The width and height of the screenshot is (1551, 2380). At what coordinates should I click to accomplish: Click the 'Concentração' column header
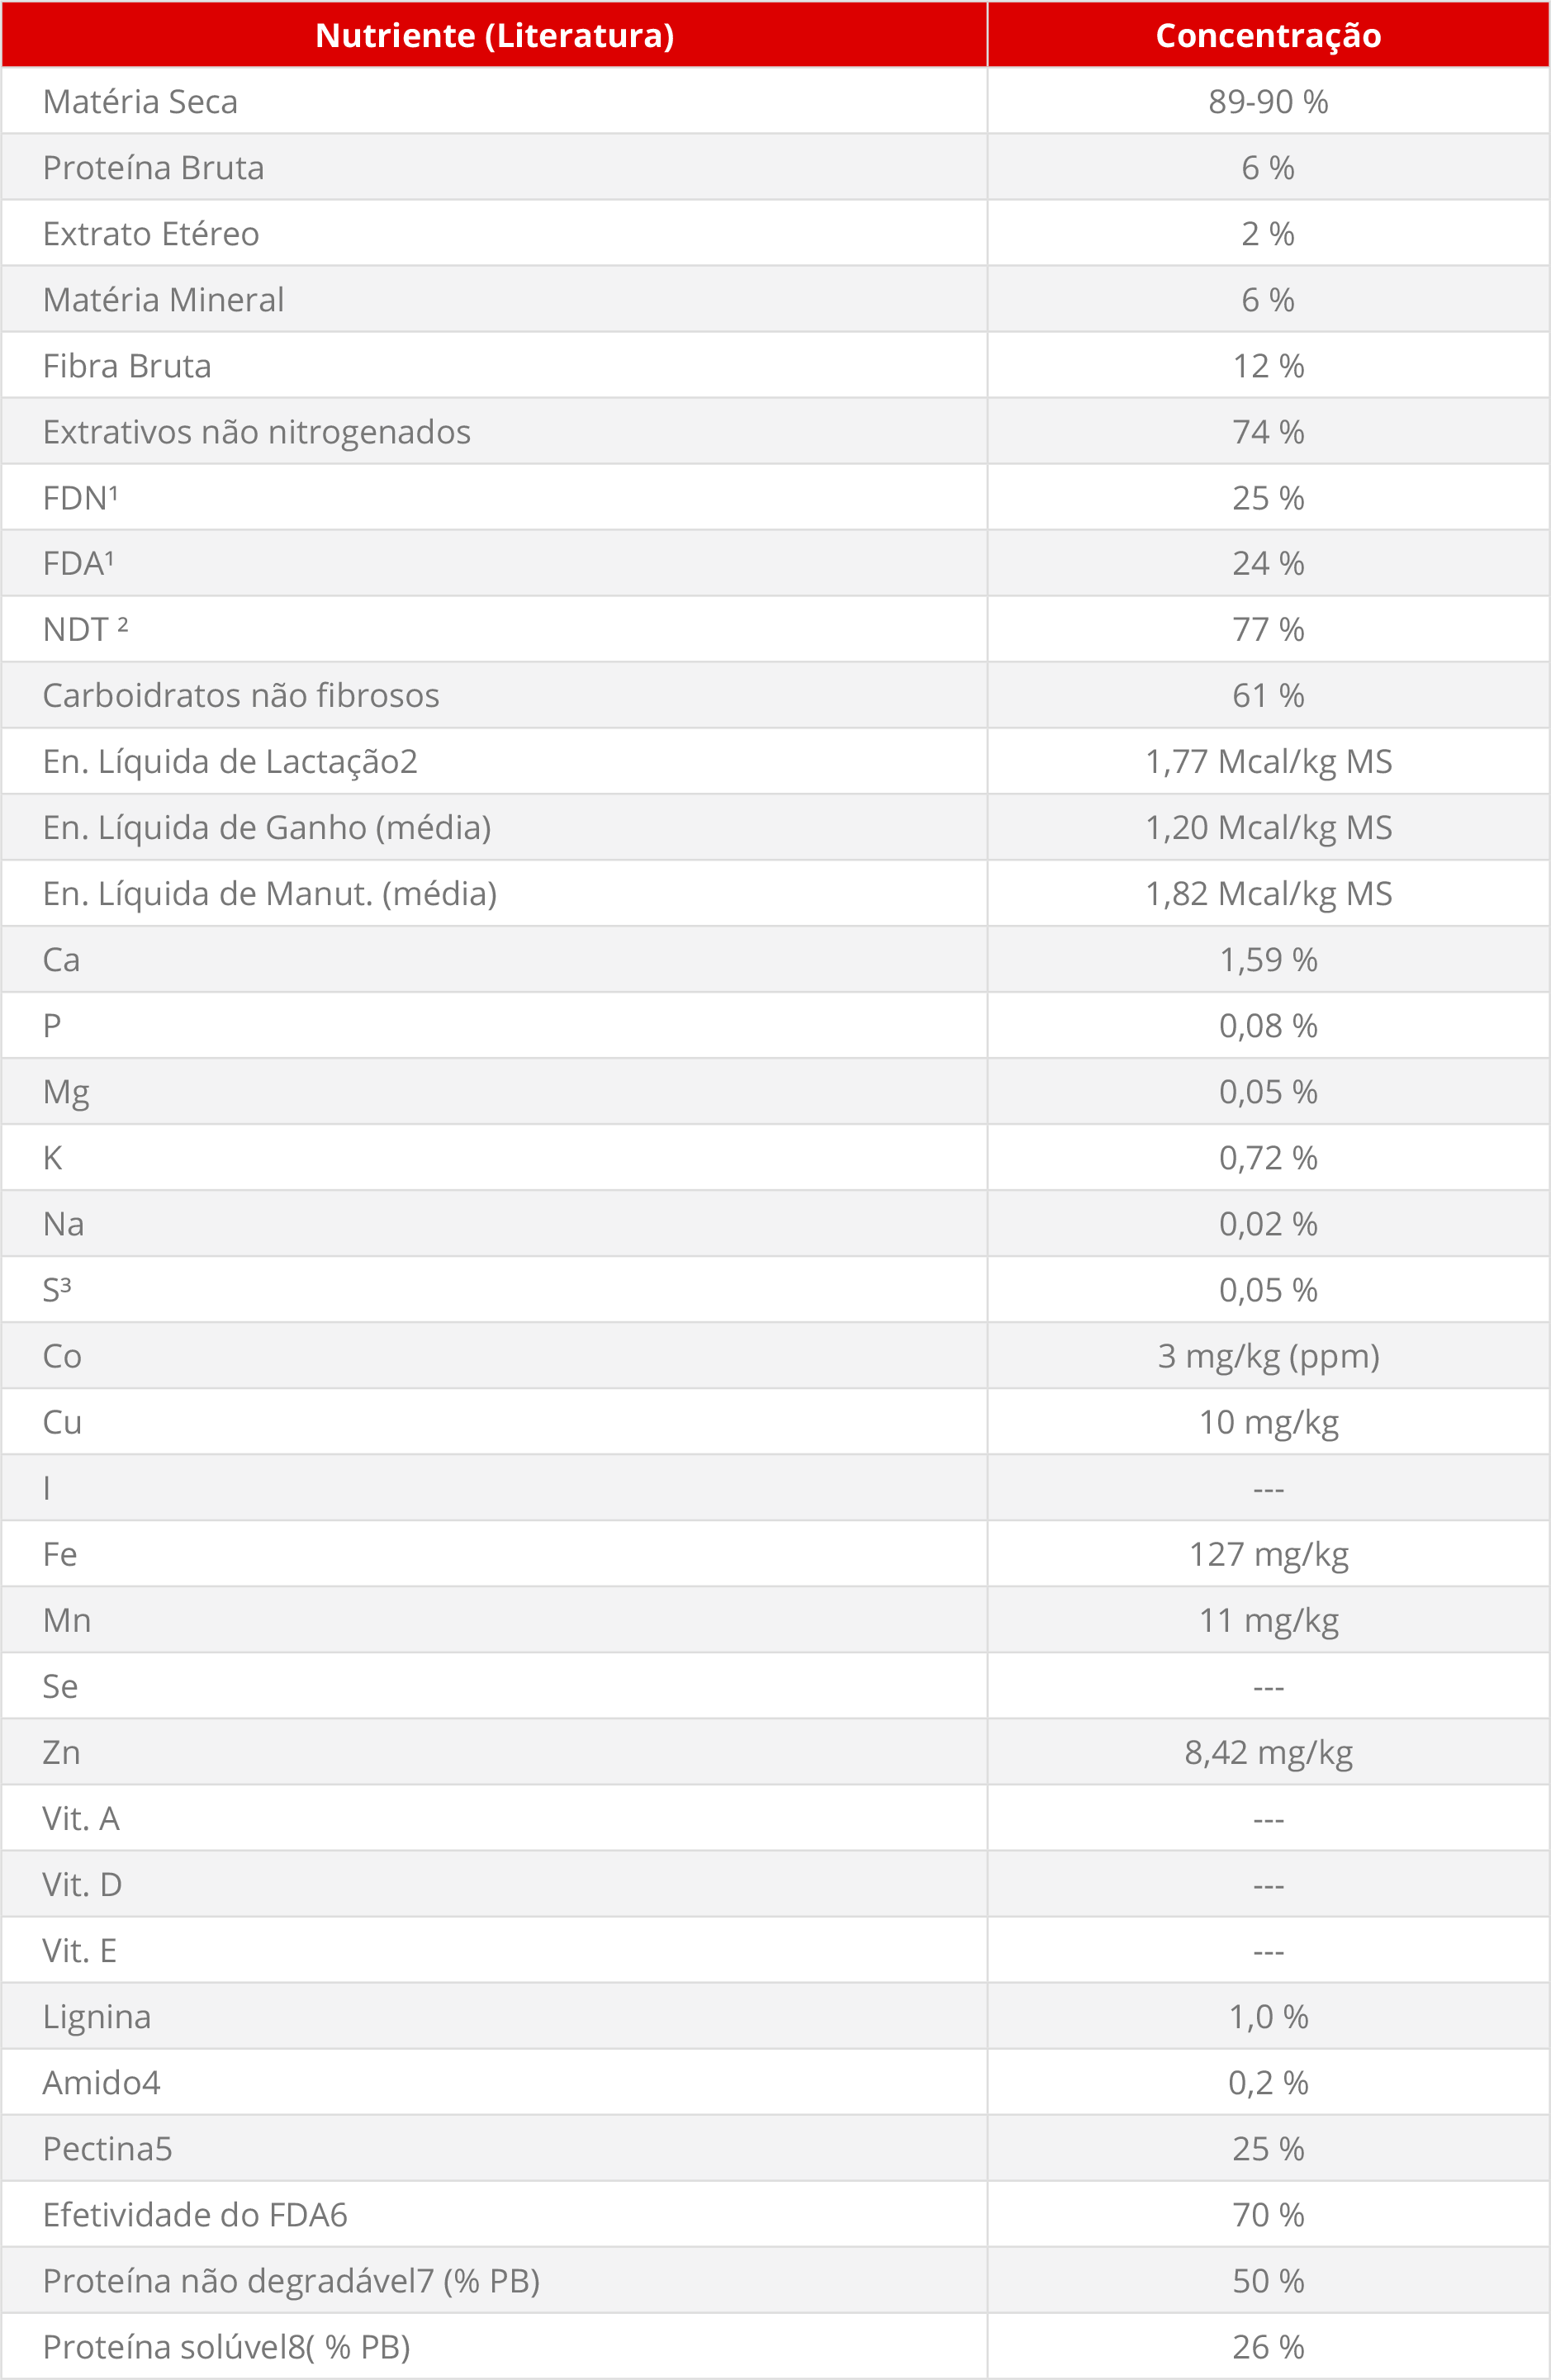1268,36
